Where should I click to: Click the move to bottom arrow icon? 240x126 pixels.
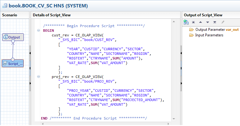215,22
